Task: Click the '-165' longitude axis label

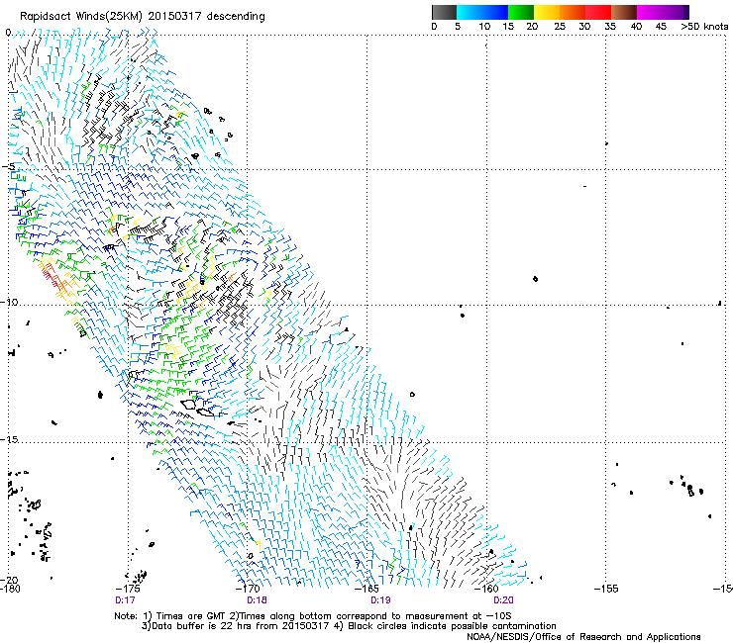Action: click(x=367, y=589)
